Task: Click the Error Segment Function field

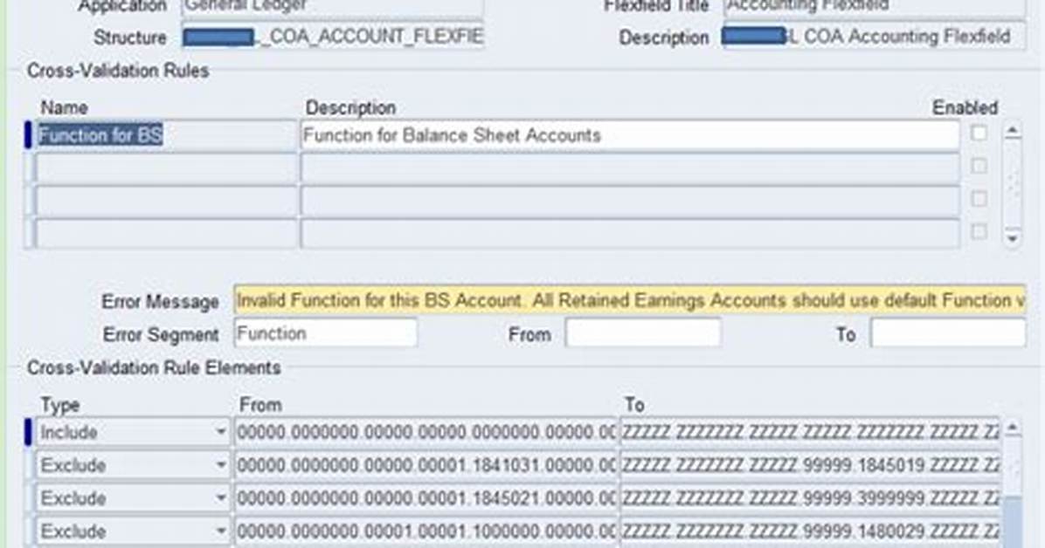Action: point(325,333)
